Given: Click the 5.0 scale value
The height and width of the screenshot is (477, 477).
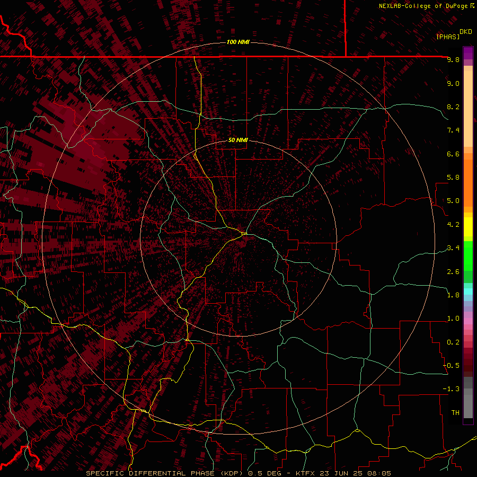Looking at the screenshot, I should pos(453,201).
